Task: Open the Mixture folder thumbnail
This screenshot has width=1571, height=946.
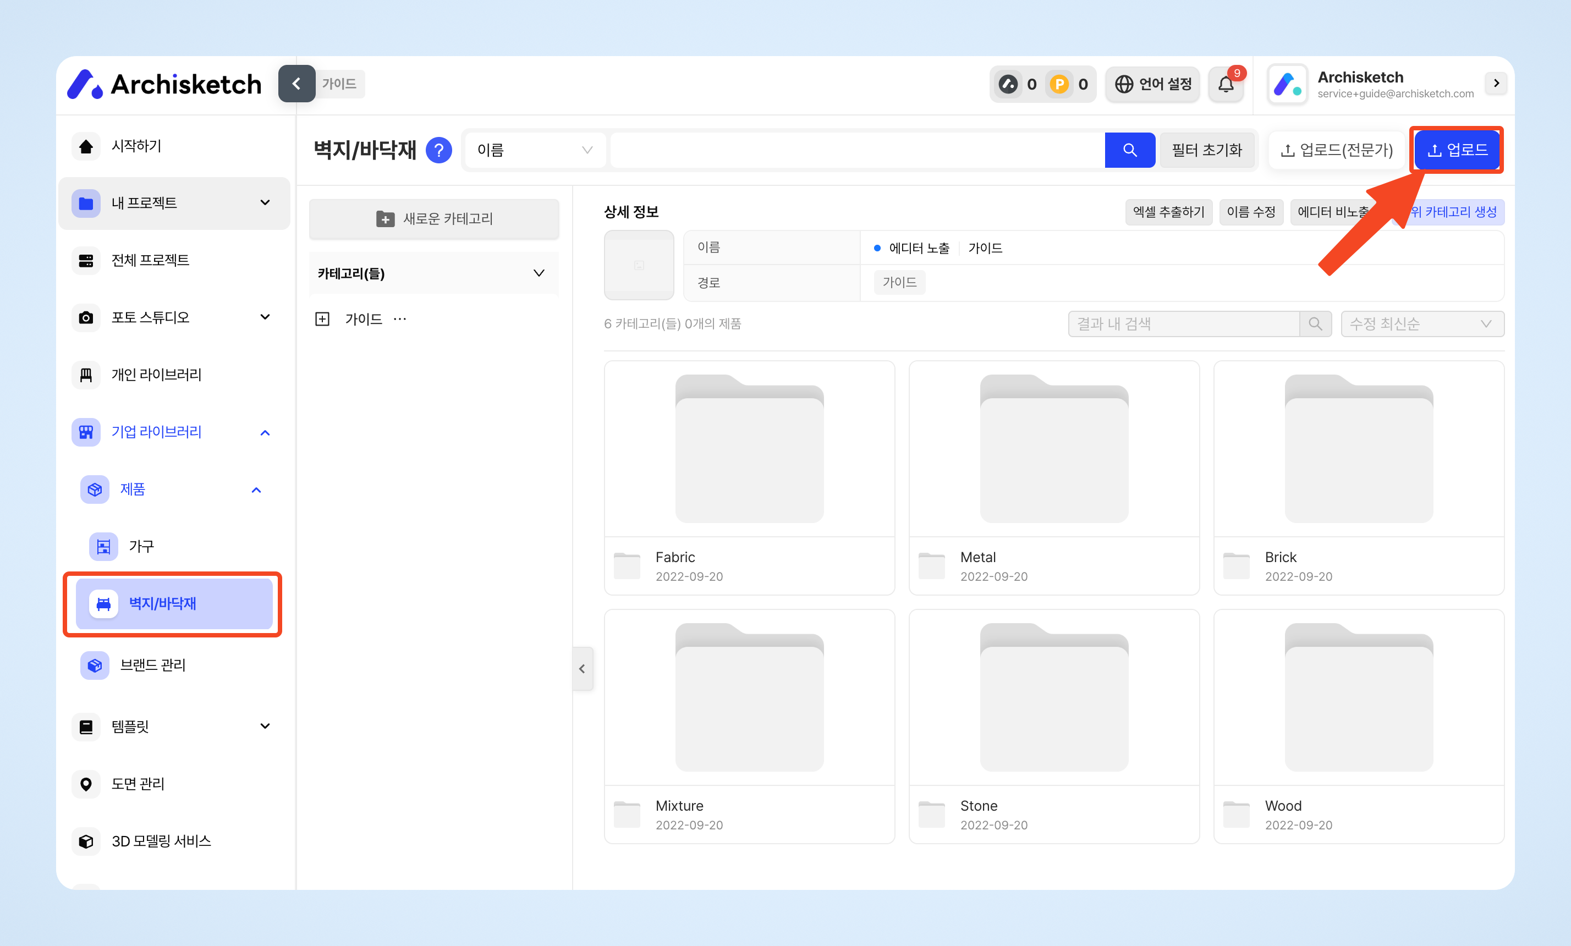Action: (749, 697)
